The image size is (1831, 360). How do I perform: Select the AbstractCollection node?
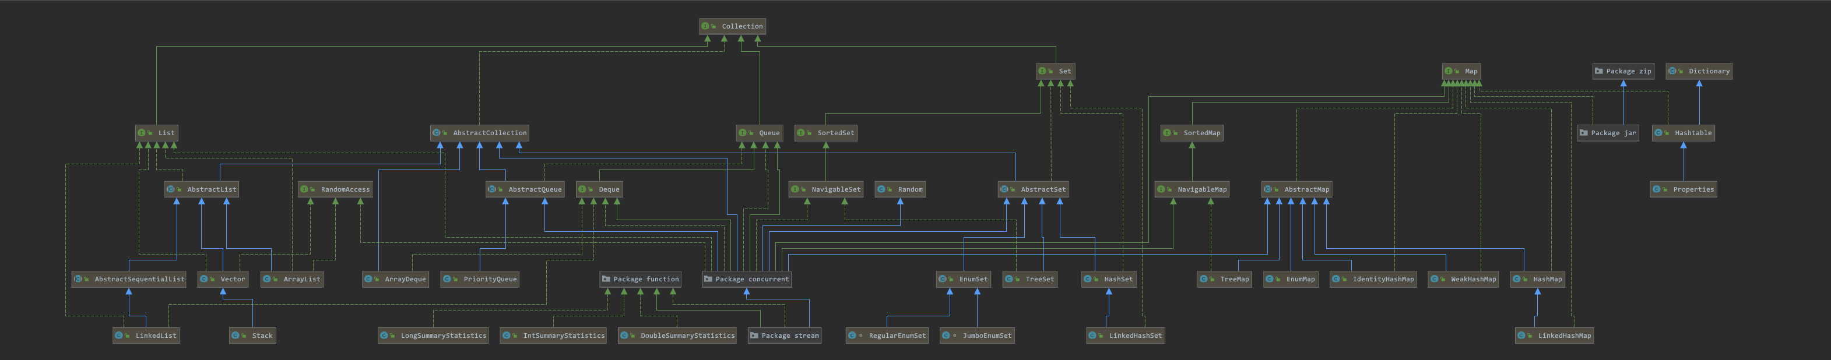480,133
